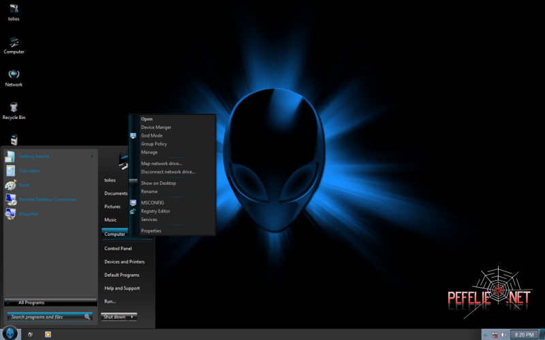The width and height of the screenshot is (545, 340).
Task: Launch Calculator via its Start menu icon
Action: pos(10,171)
